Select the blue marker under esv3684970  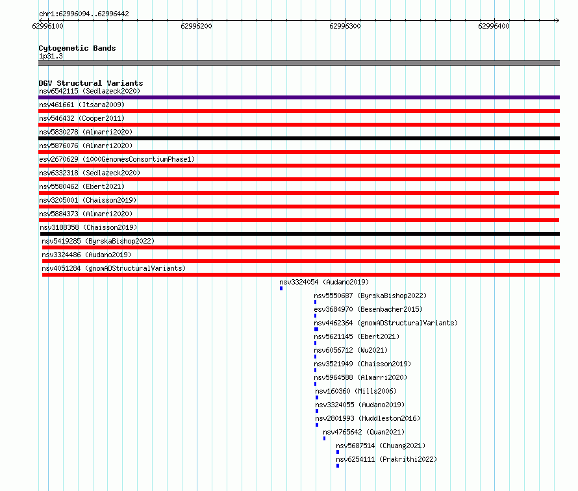pyautogui.click(x=315, y=316)
